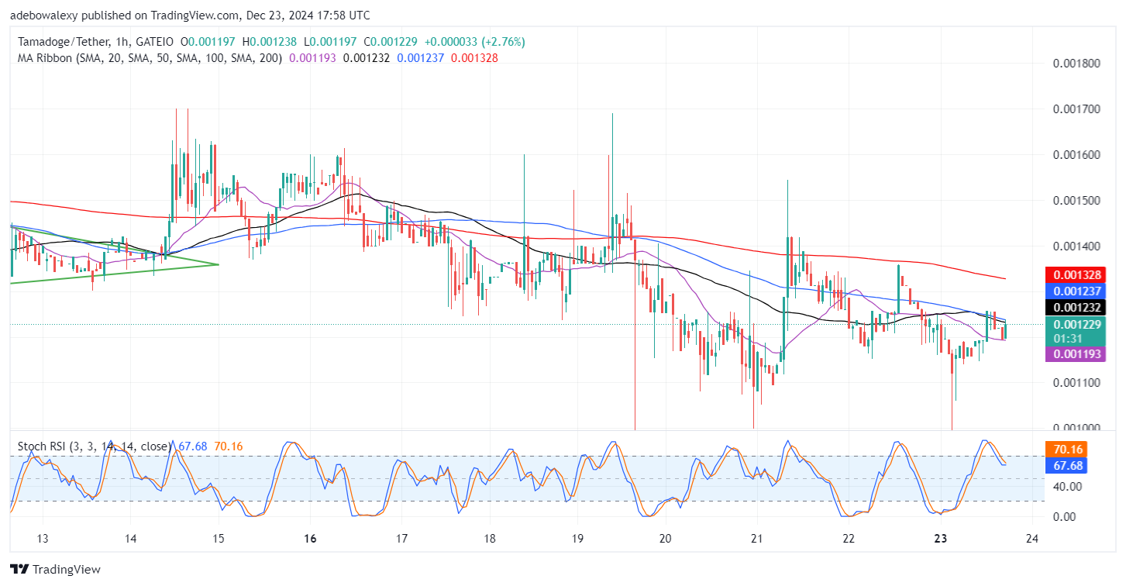Screen dimensions: 1126x586
Task: Click date label 13 on time axis
Action: (43, 539)
